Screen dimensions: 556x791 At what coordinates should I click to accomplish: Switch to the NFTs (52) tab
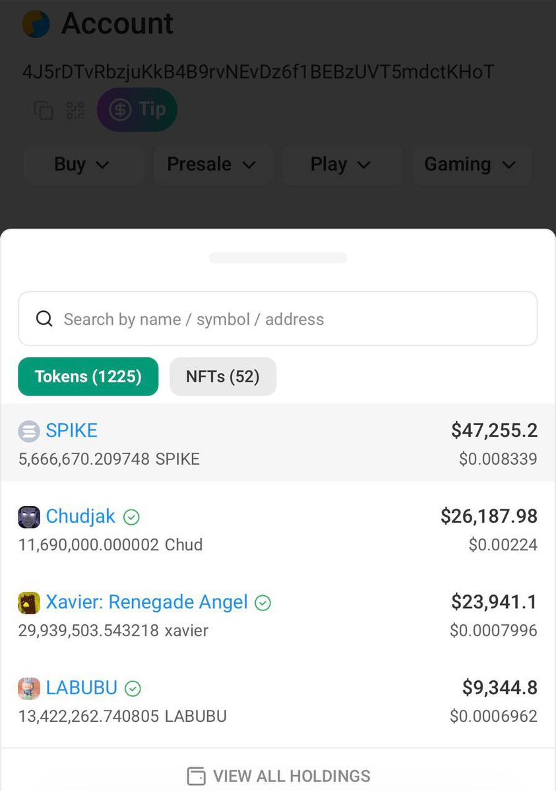[223, 376]
